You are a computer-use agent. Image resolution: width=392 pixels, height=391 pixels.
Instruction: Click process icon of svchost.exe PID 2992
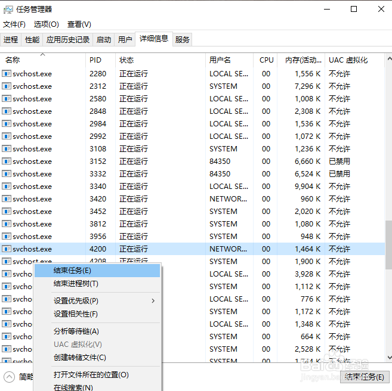[7, 136]
